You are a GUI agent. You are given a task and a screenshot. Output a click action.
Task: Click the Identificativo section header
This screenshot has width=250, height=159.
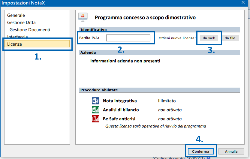tap(159, 30)
